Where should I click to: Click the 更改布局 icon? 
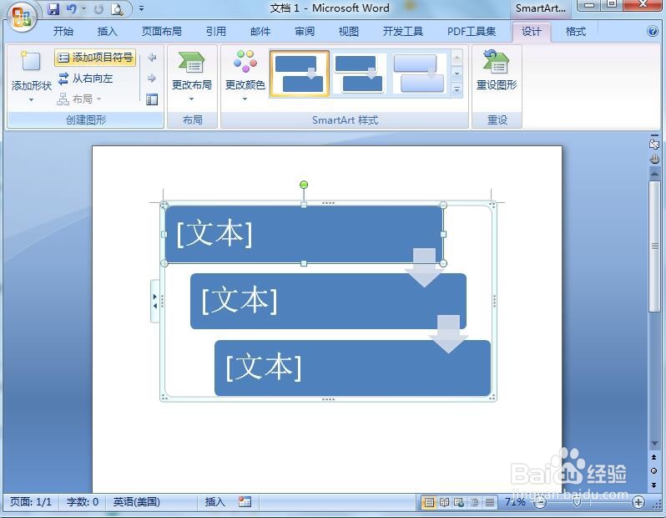[x=192, y=63]
